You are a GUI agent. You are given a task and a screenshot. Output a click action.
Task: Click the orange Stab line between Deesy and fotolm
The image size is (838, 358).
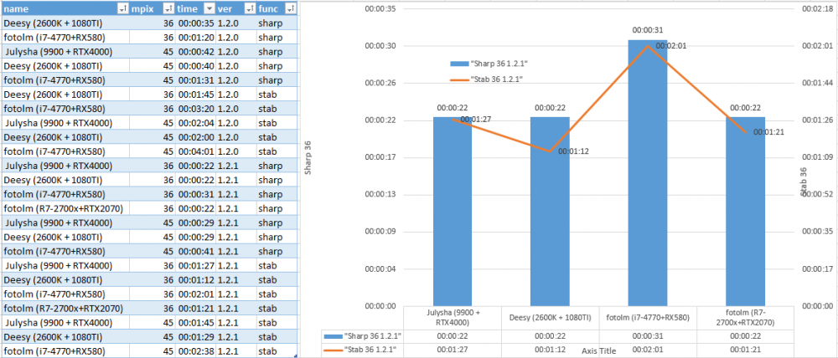(x=598, y=99)
